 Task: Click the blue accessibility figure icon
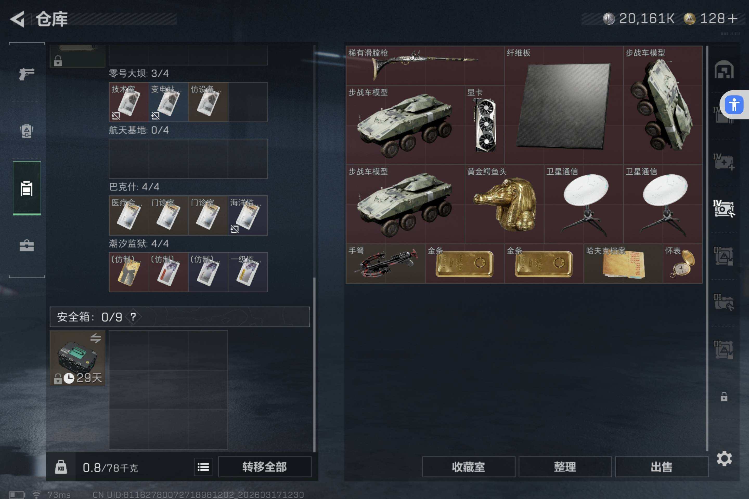coord(734,104)
